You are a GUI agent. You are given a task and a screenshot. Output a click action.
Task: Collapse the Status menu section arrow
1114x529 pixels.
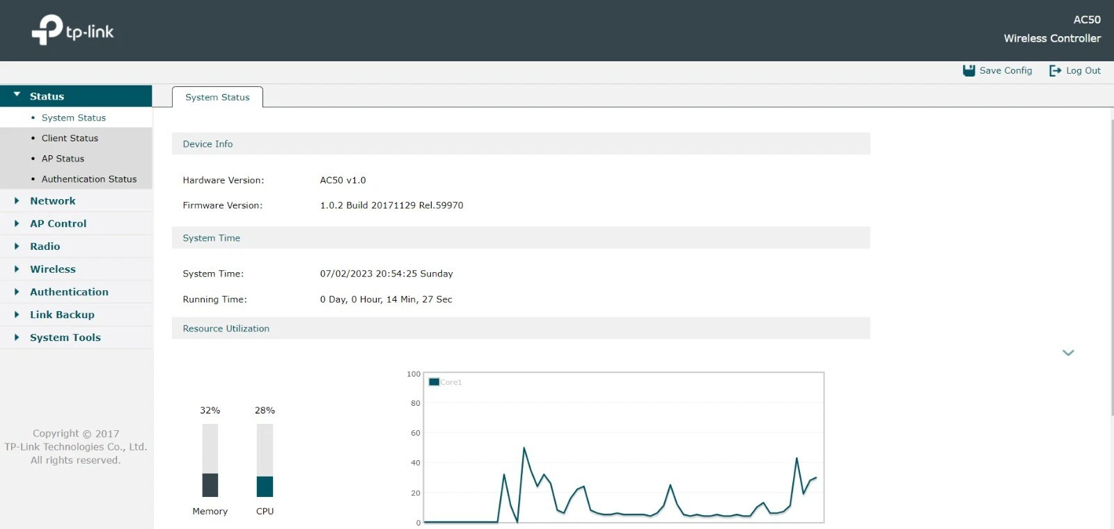click(17, 95)
